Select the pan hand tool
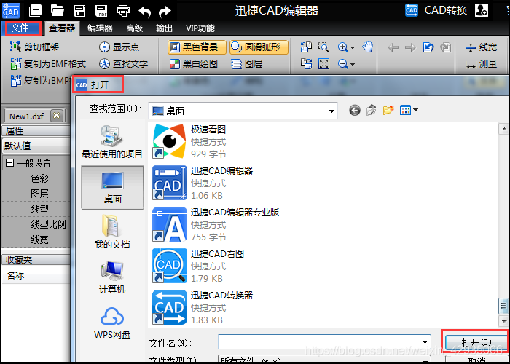The width and height of the screenshot is (510, 364). [x=368, y=47]
